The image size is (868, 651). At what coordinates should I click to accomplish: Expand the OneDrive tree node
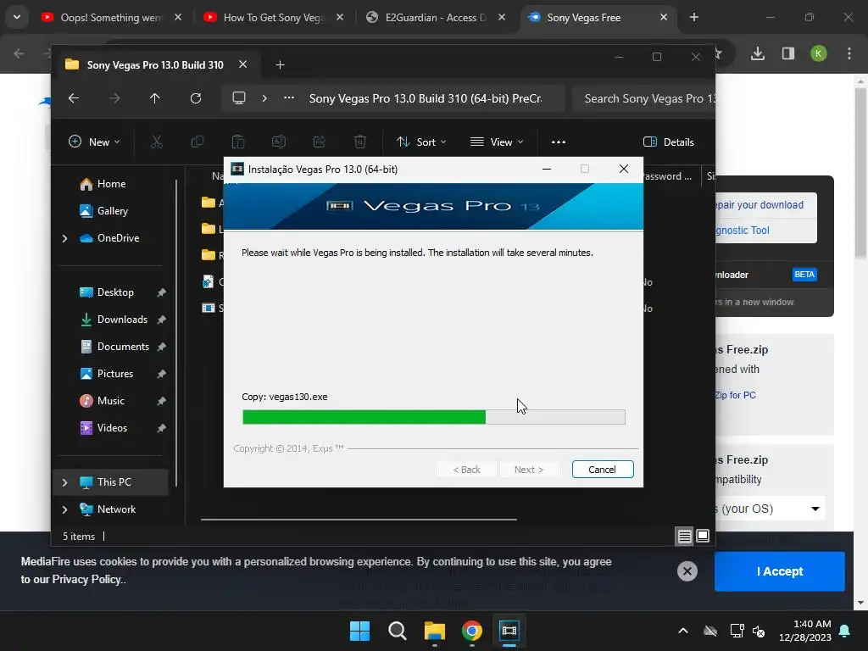point(64,238)
